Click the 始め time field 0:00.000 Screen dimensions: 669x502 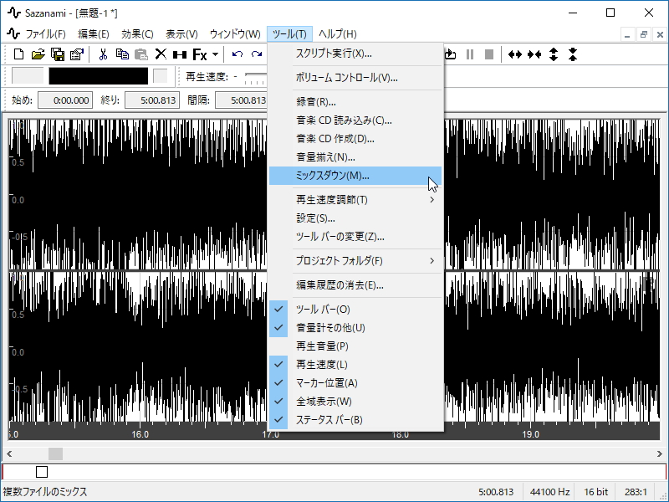pyautogui.click(x=65, y=100)
